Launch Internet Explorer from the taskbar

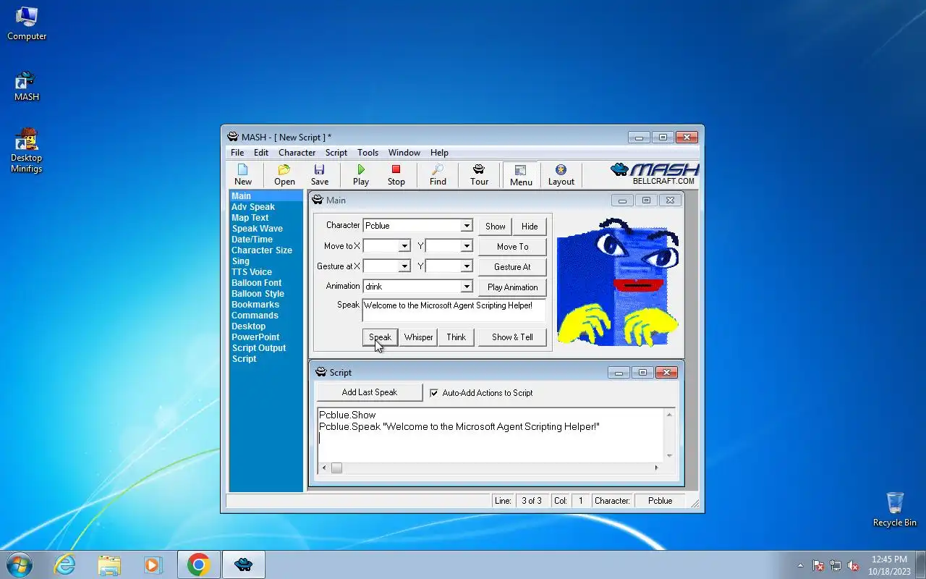(64, 565)
